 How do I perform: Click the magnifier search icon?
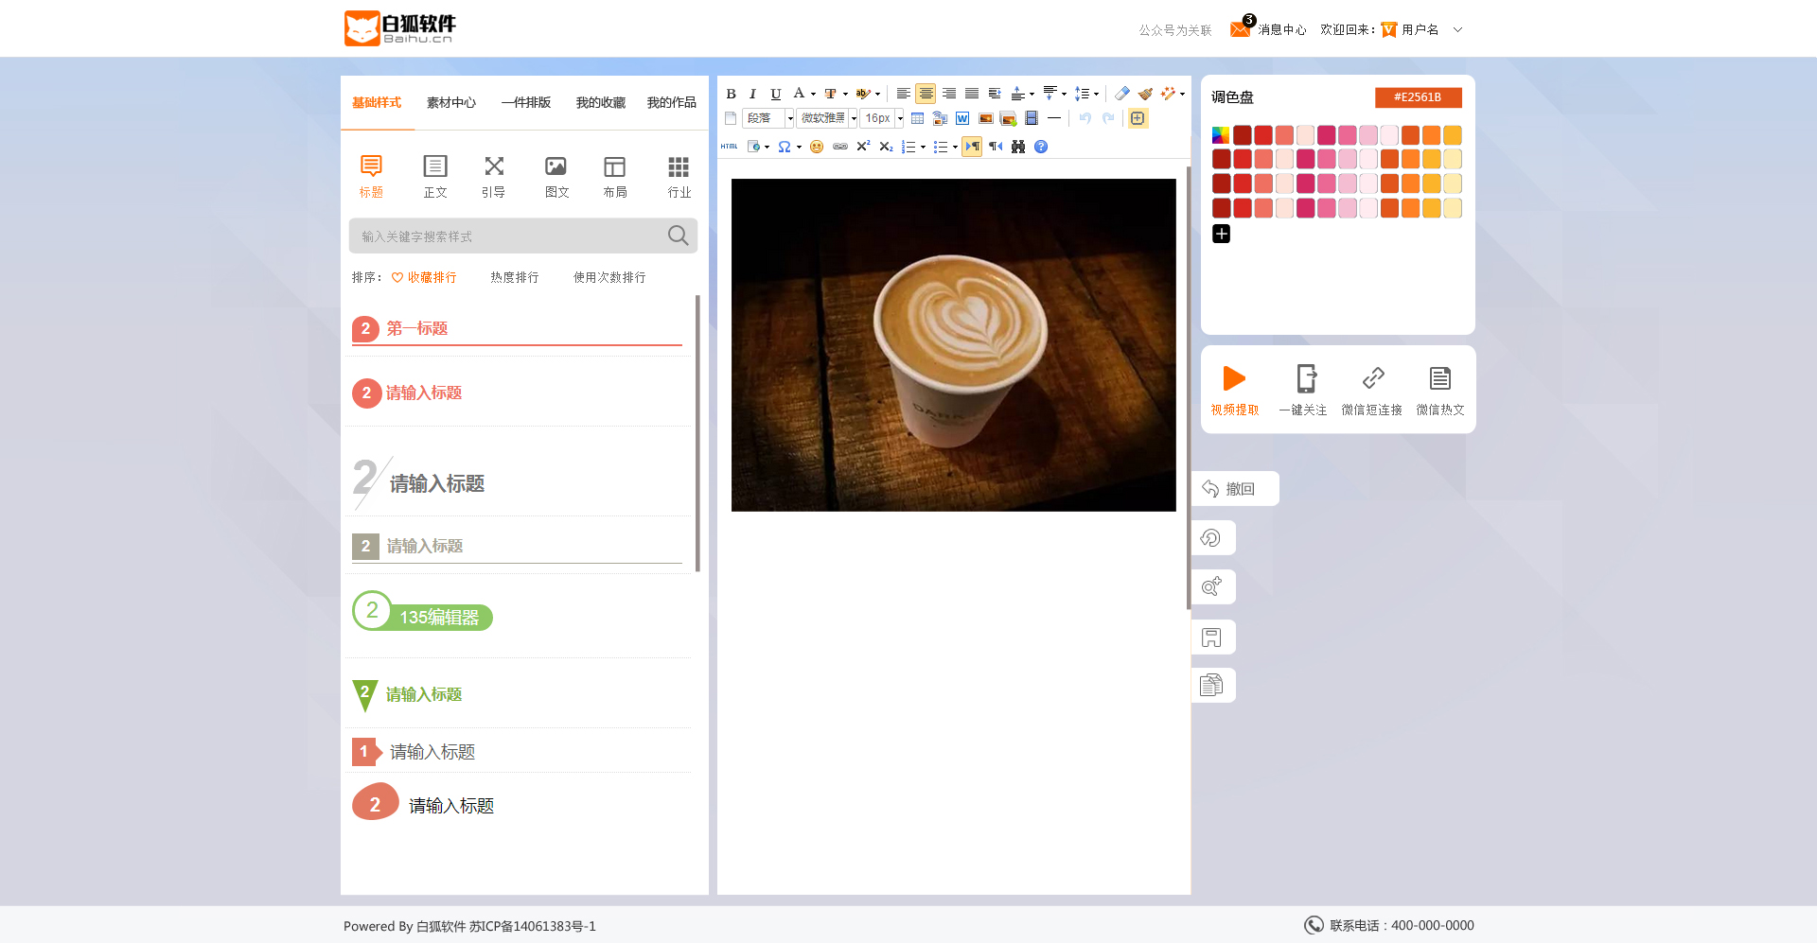coord(678,236)
